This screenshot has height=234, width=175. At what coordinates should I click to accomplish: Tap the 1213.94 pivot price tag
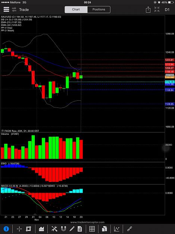[x=169, y=64]
